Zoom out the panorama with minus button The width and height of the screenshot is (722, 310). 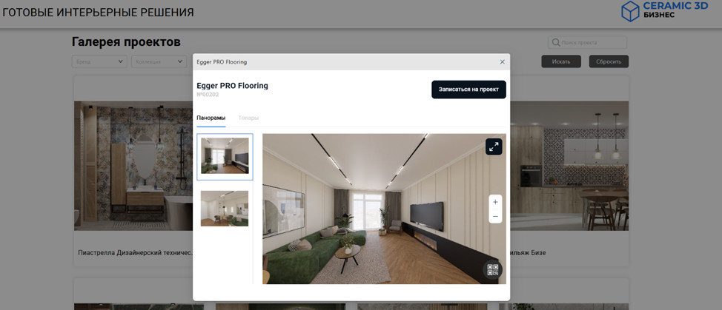point(495,216)
